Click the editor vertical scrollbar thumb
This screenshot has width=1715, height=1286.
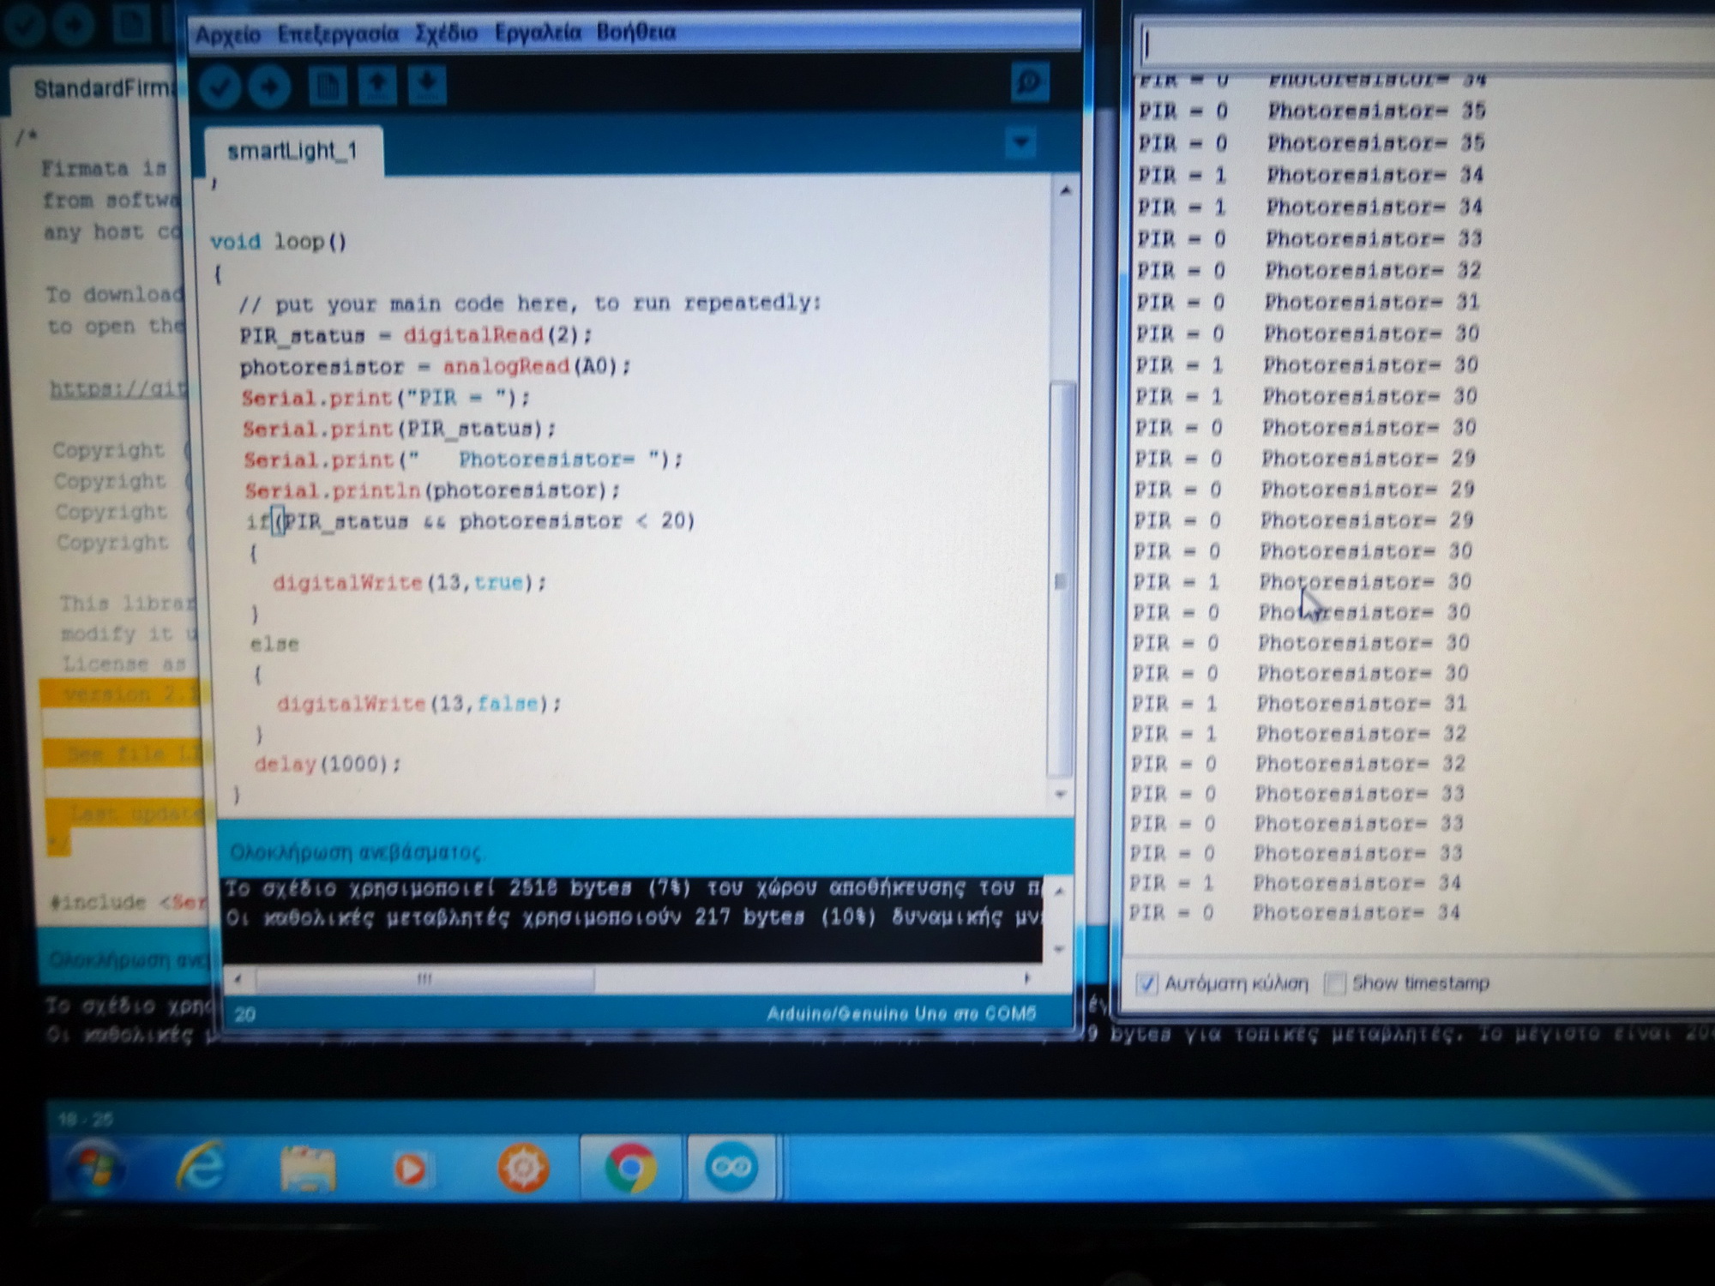point(1062,581)
